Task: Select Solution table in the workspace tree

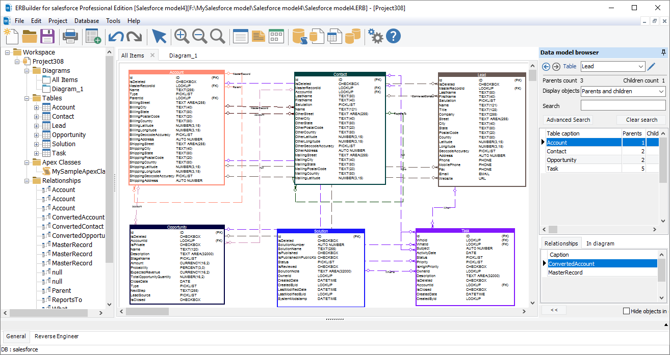Action: (x=64, y=144)
